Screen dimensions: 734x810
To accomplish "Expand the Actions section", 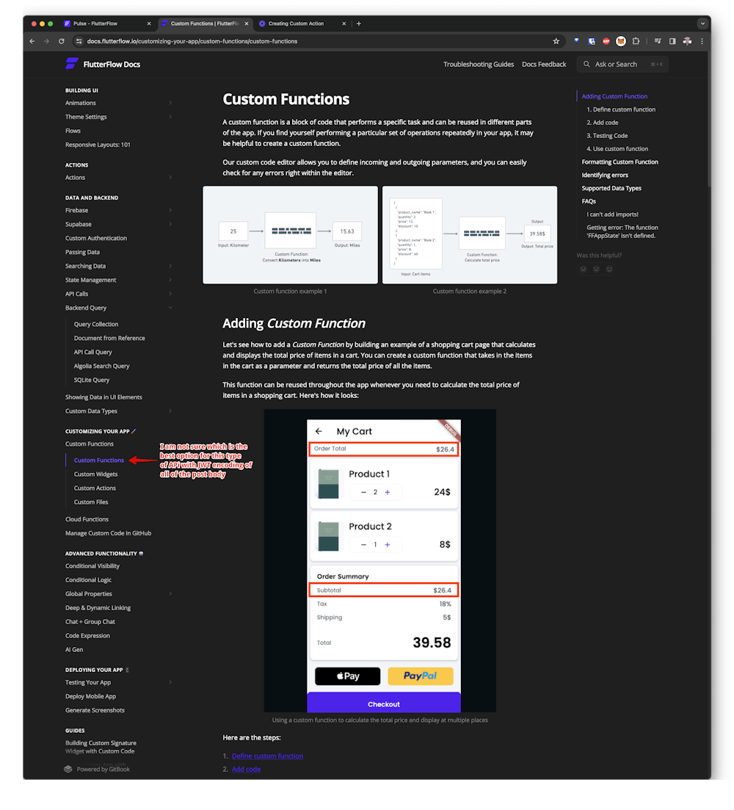I will coord(170,177).
